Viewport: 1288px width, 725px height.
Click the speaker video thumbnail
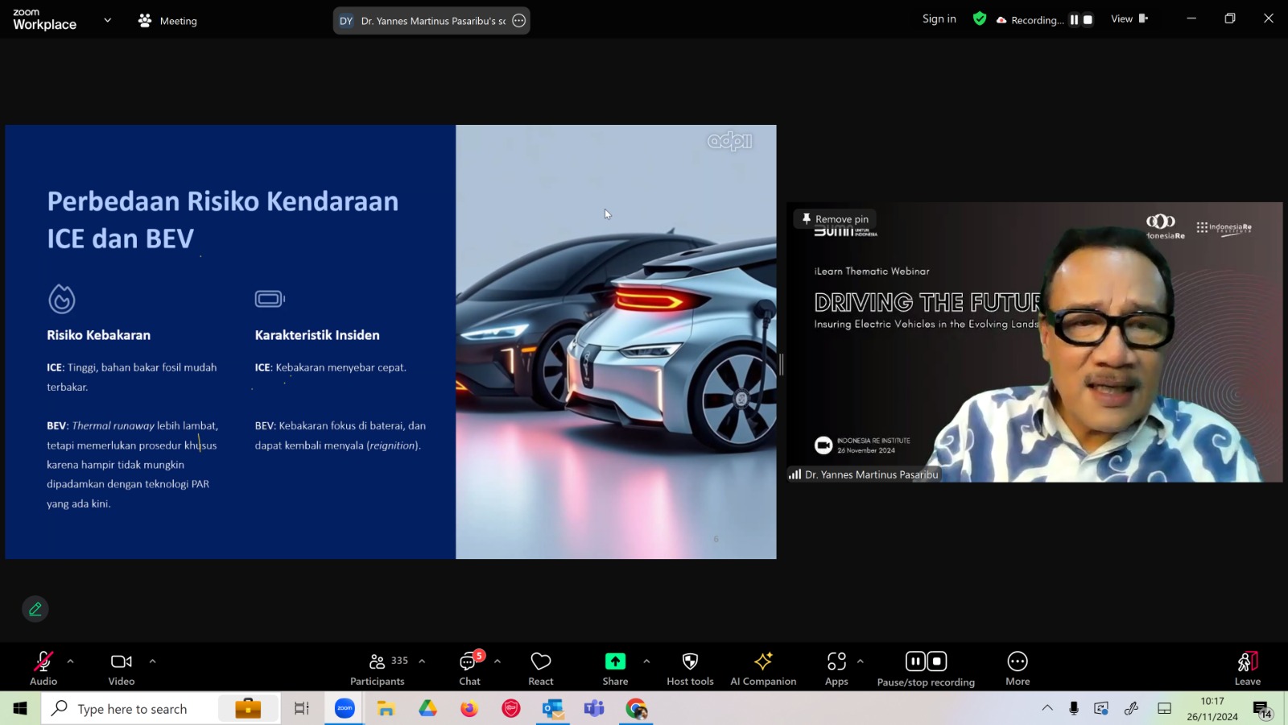click(x=1034, y=342)
